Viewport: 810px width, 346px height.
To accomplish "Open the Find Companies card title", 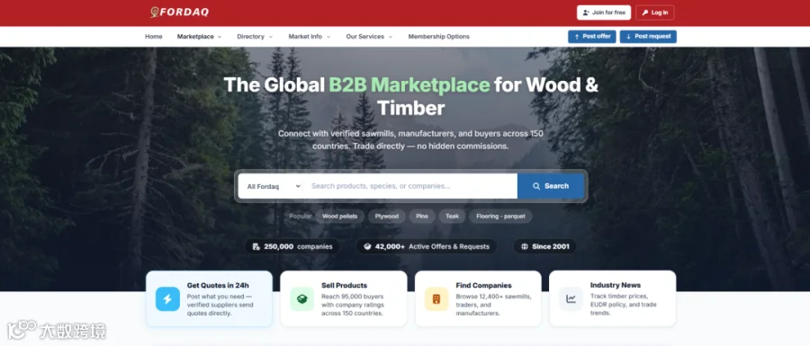I will pyautogui.click(x=483, y=285).
